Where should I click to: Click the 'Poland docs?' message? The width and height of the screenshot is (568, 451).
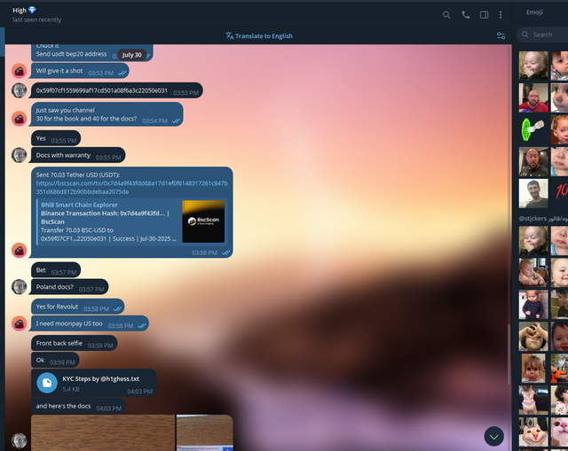[69, 287]
